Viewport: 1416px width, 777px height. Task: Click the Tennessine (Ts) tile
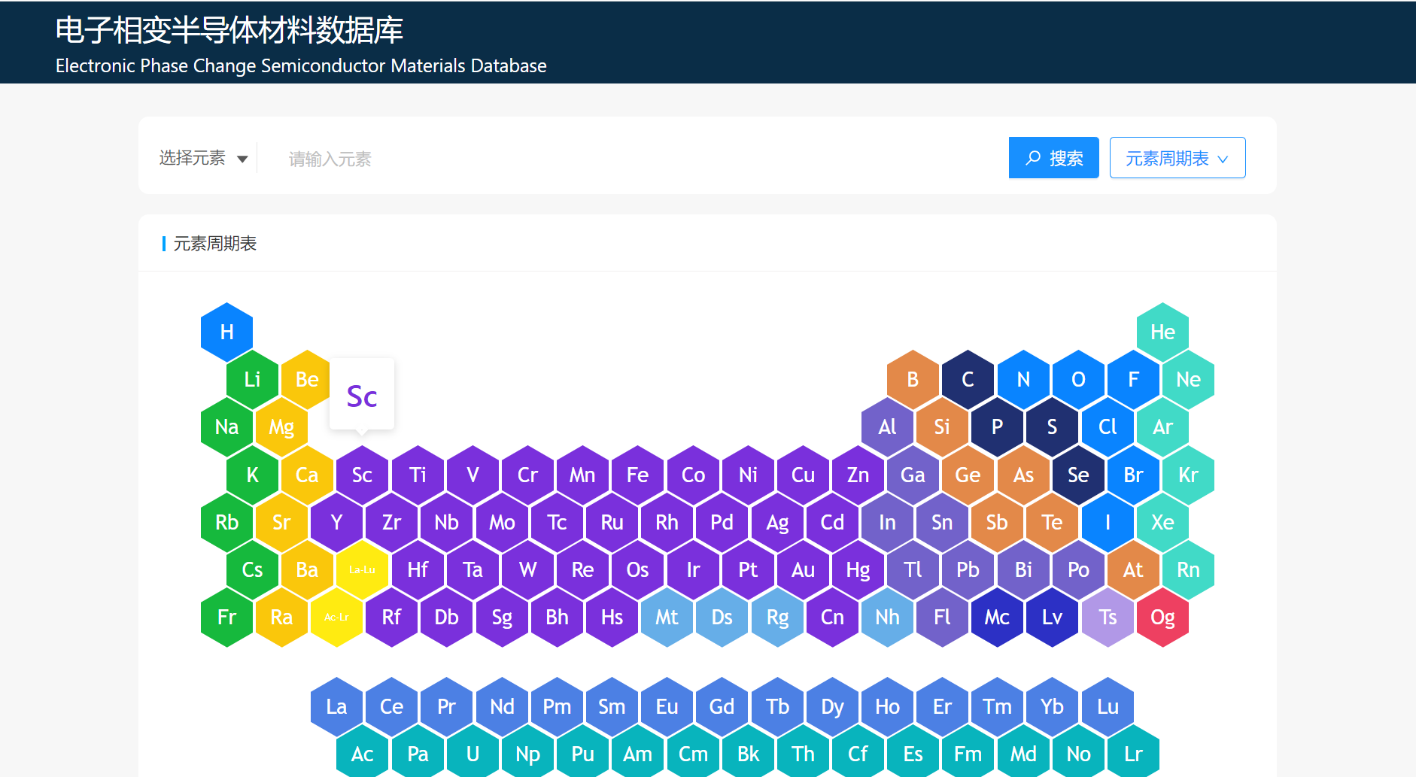click(x=1108, y=617)
